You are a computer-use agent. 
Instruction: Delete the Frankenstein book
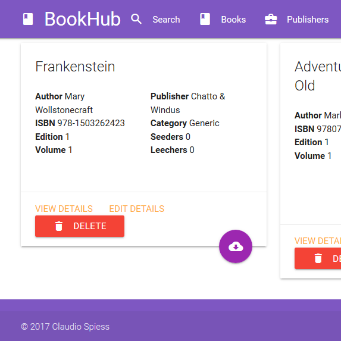pos(80,226)
